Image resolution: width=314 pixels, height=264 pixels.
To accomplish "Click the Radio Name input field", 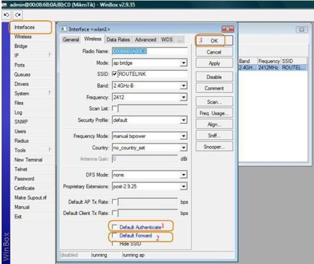I will tap(150, 51).
